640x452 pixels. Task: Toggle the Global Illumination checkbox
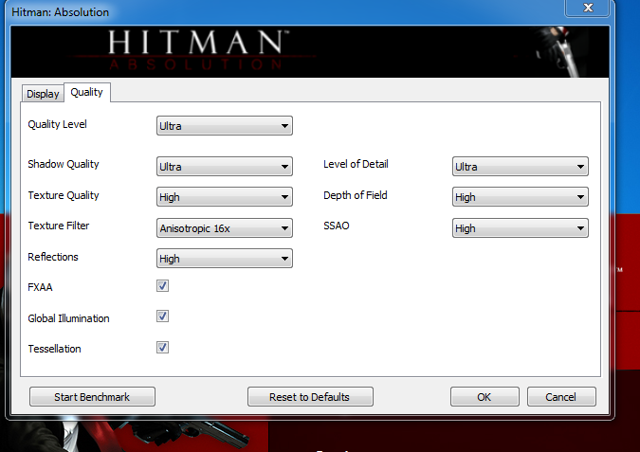(162, 316)
